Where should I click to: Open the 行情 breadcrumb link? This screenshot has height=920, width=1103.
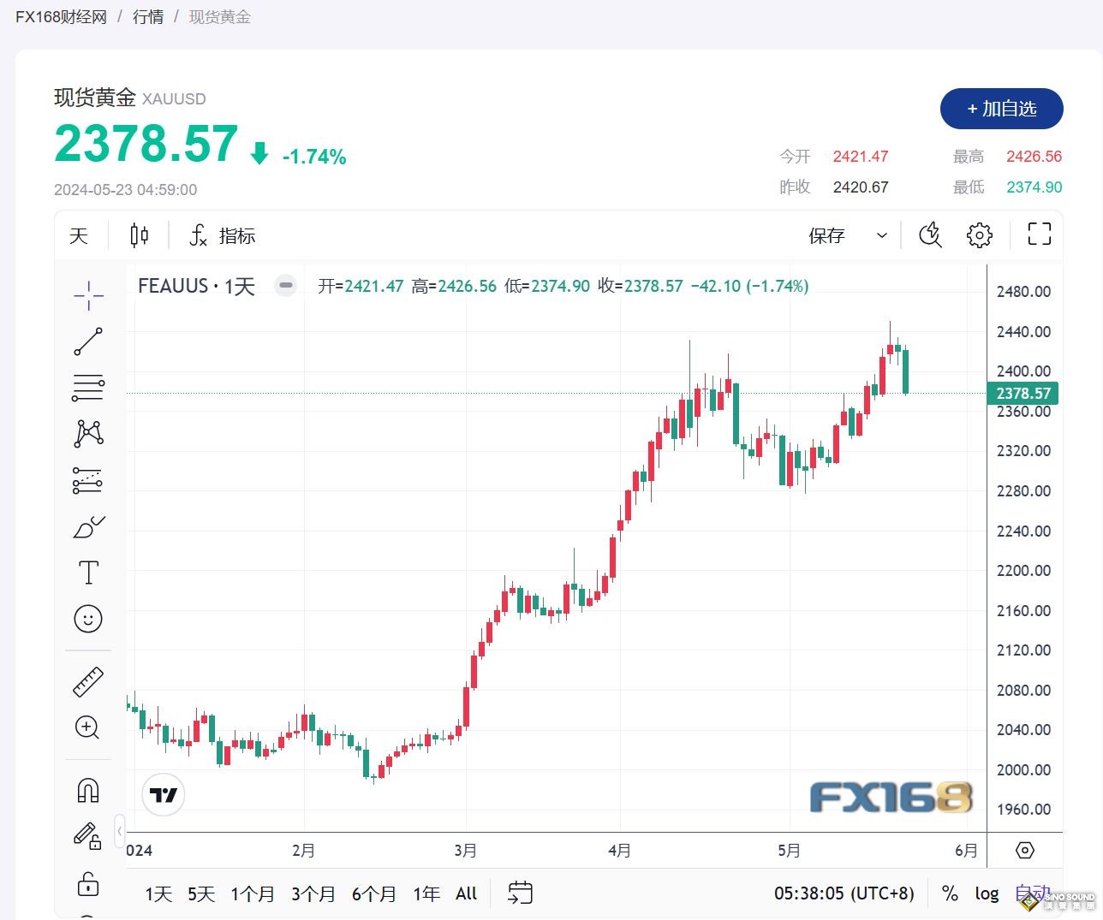148,17
